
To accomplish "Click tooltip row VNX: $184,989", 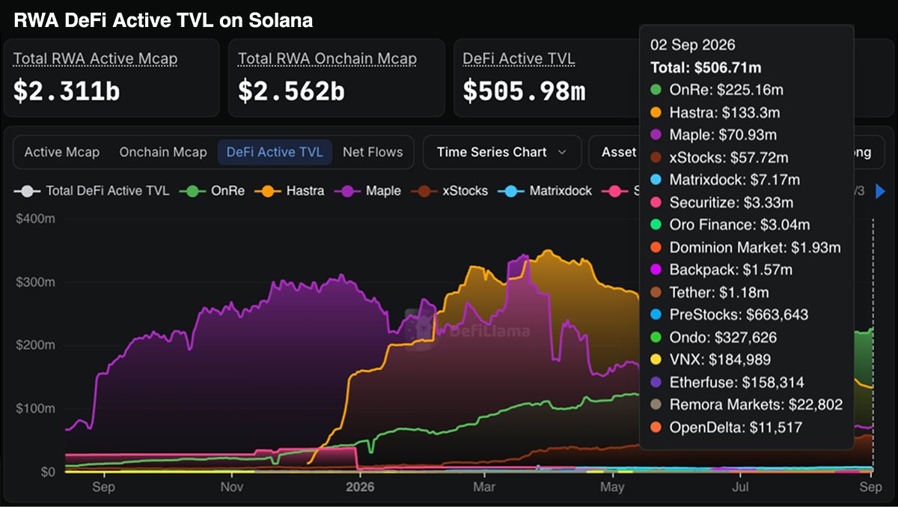I will [709, 359].
